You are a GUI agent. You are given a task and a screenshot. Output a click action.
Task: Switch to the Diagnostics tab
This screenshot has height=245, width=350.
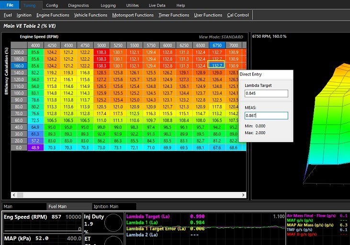point(78,5)
